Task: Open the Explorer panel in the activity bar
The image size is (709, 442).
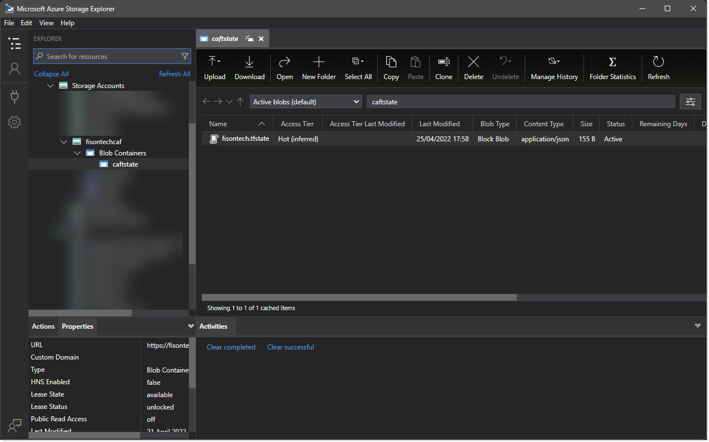Action: tap(15, 43)
